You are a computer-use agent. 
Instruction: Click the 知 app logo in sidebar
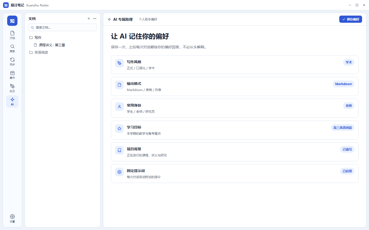[12, 21]
